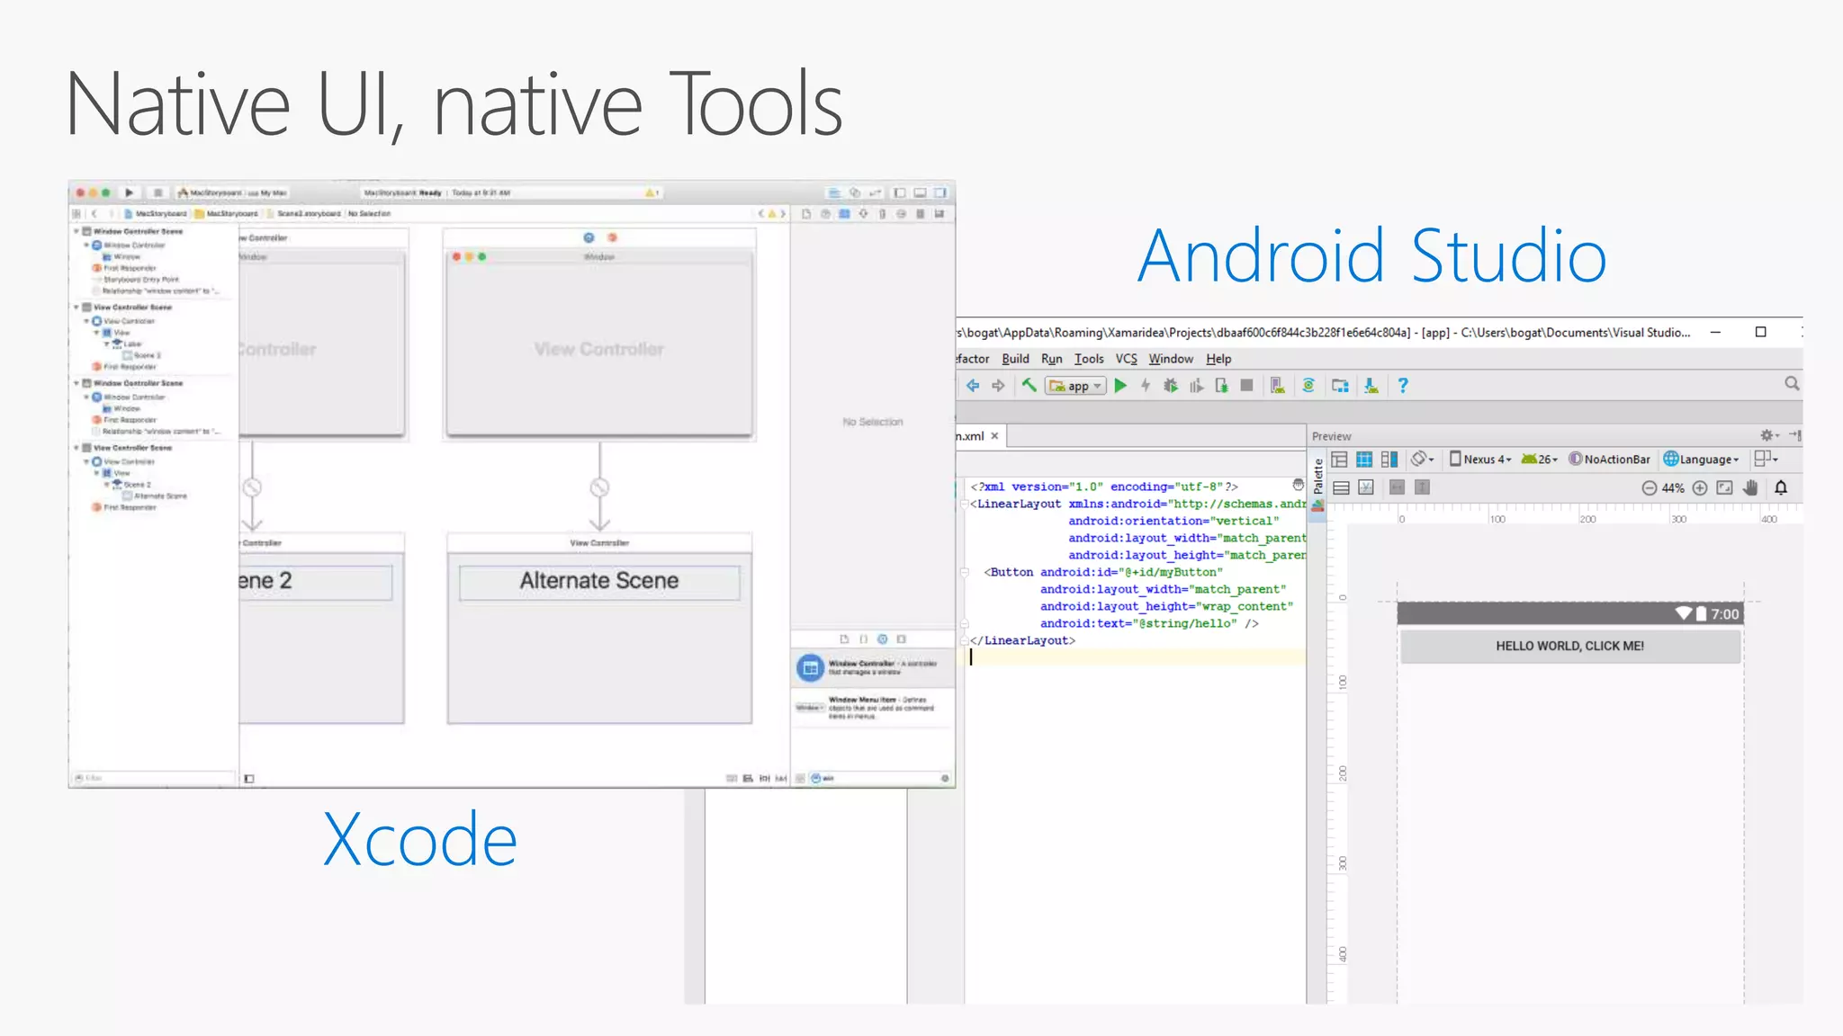Image resolution: width=1843 pixels, height=1036 pixels.
Task: Toggle Xcode right inspector panel visibility
Action: pos(940,192)
